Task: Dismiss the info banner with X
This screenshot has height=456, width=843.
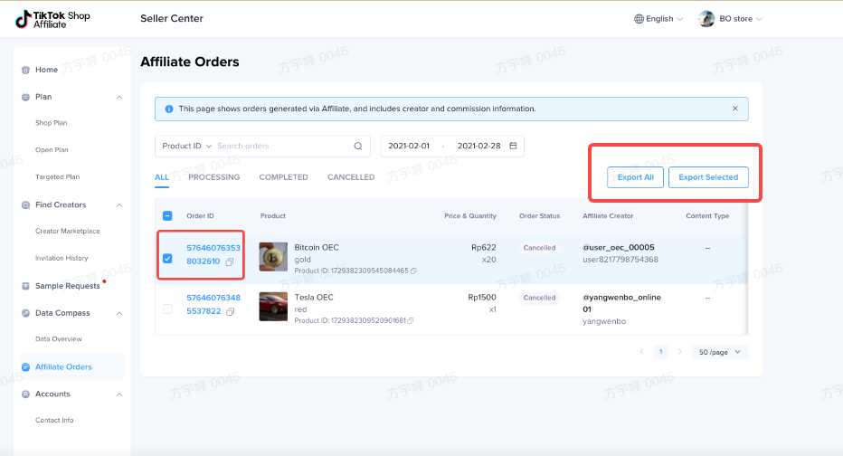Action: (734, 109)
